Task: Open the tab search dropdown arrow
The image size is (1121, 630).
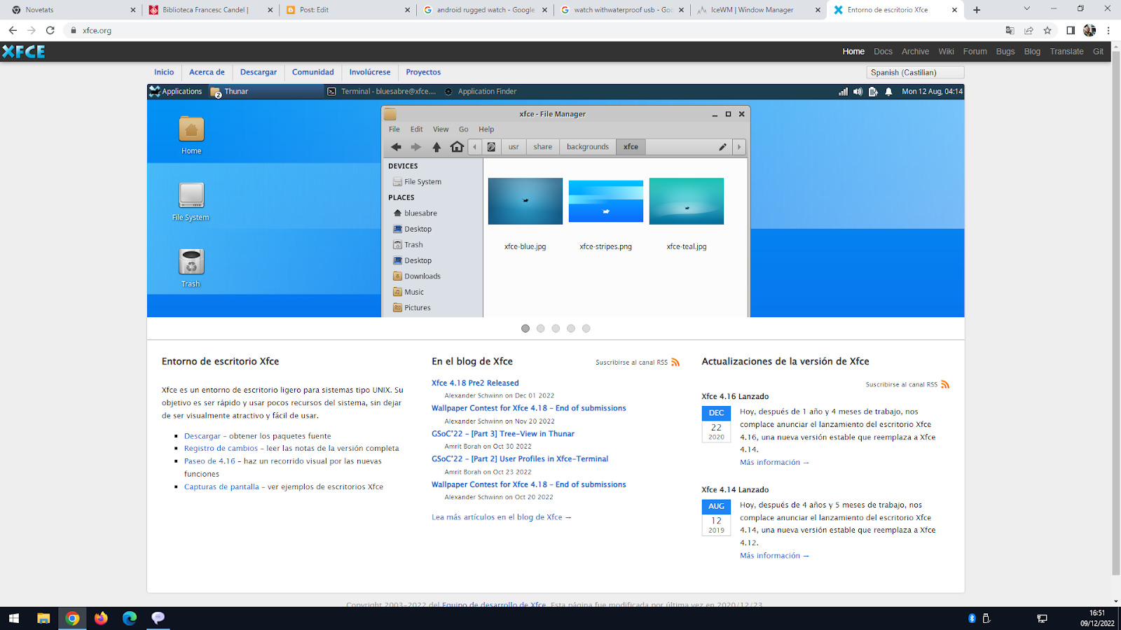Action: click(x=1026, y=9)
